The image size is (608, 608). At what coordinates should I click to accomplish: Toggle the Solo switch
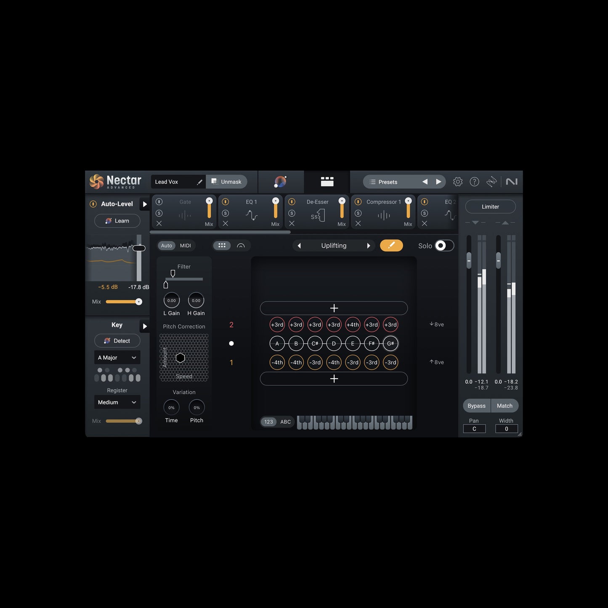pyautogui.click(x=444, y=246)
